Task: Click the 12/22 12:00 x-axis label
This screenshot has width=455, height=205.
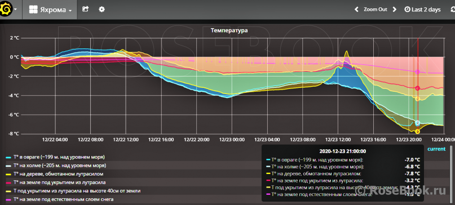Action: click(126, 140)
